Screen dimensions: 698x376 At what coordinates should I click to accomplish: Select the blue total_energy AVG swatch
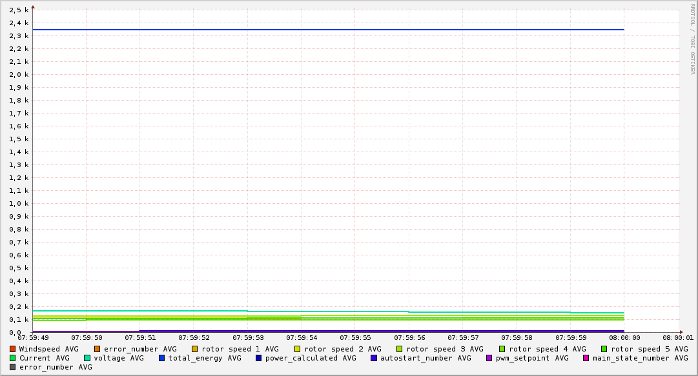(162, 358)
